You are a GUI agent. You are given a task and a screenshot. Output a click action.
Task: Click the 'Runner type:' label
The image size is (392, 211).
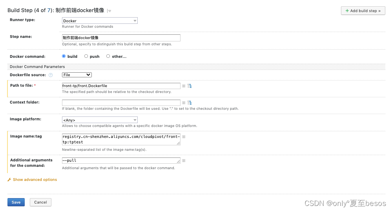22,20
